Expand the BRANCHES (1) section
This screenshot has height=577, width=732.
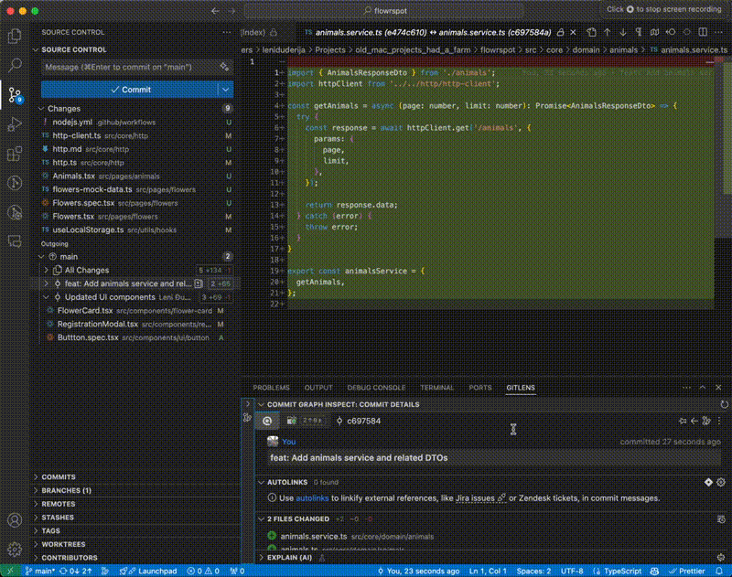point(66,490)
